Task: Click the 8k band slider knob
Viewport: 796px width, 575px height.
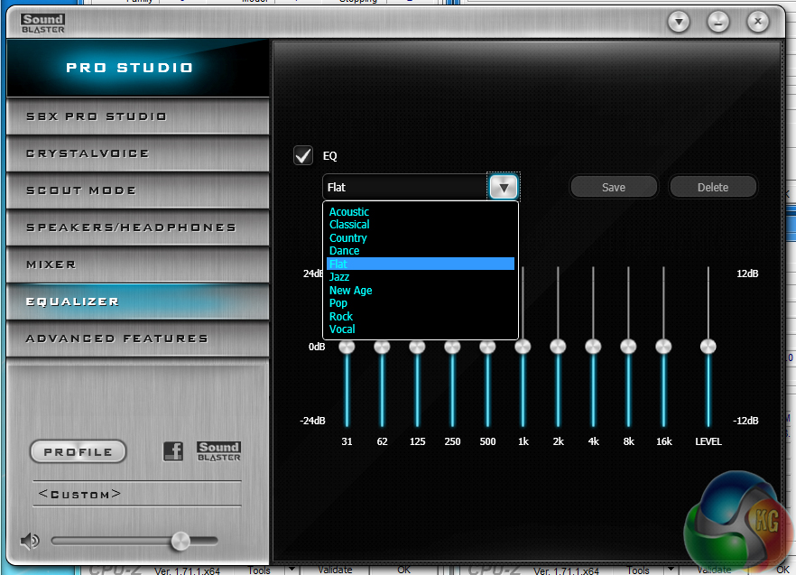Action: click(x=628, y=347)
